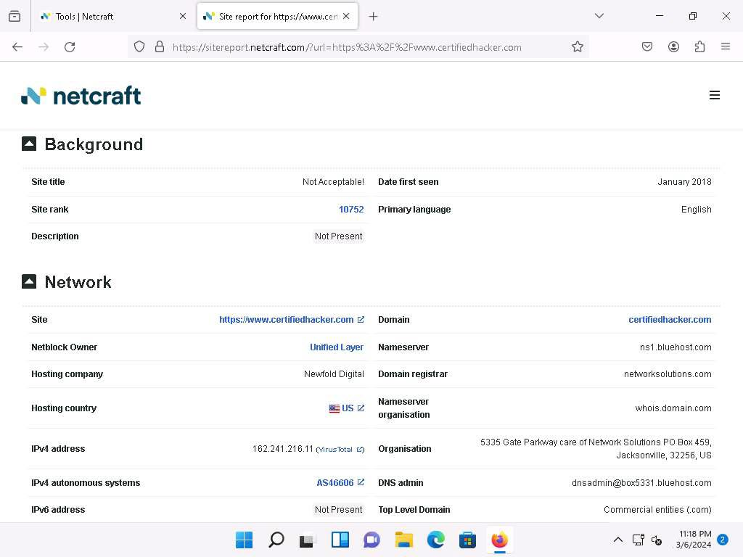743x557 pixels.
Task: Open the AS46606 autonomous system link
Action: coord(335,483)
